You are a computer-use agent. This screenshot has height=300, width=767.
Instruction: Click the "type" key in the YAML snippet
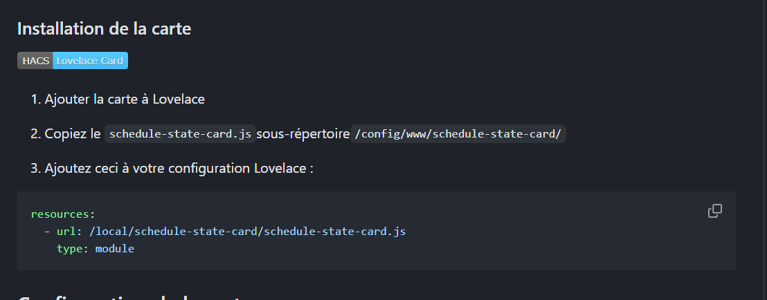point(69,248)
